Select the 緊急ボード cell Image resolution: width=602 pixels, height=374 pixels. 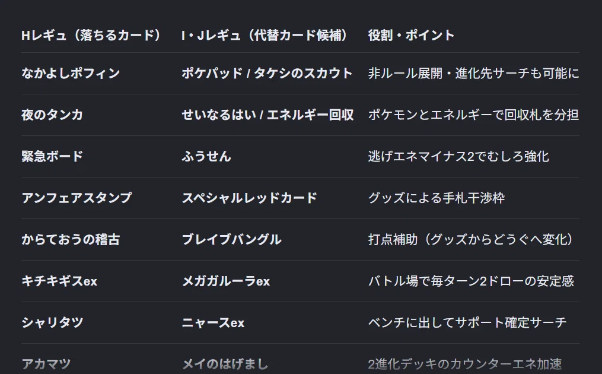(x=52, y=156)
